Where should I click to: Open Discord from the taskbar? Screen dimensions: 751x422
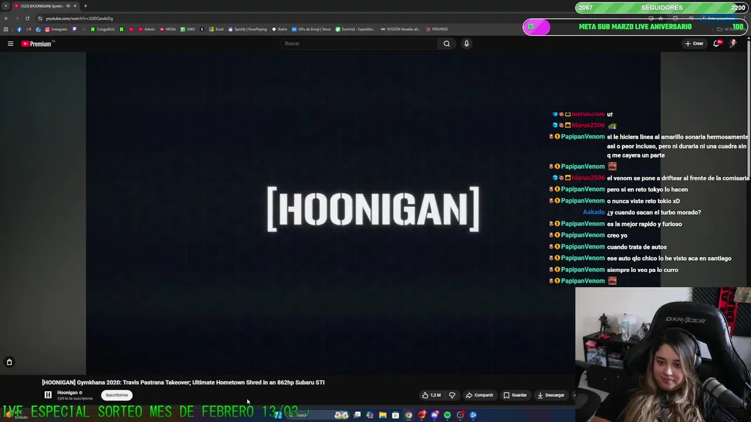coord(434,415)
